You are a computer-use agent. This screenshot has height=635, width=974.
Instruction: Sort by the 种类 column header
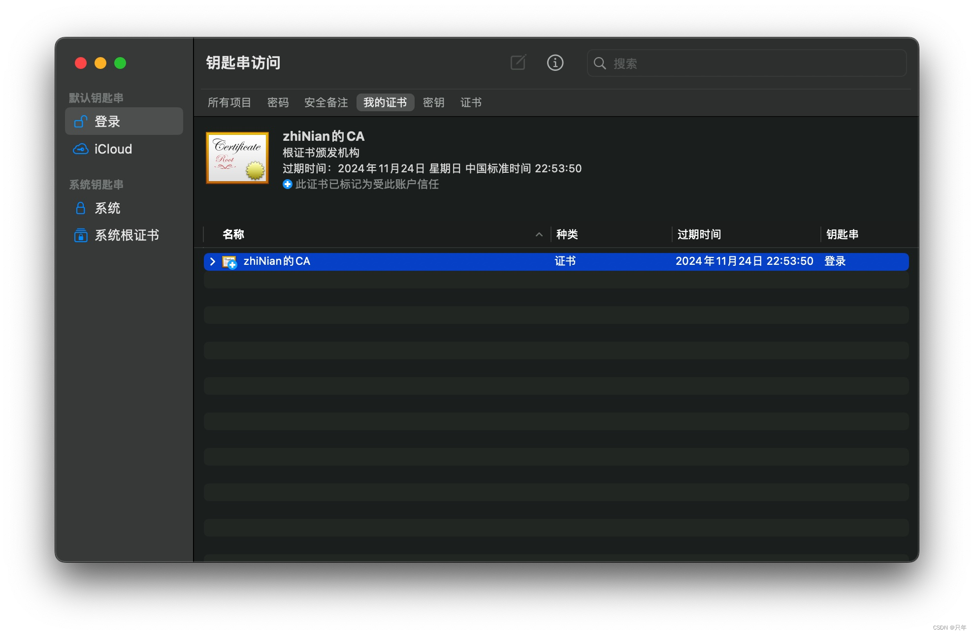567,234
